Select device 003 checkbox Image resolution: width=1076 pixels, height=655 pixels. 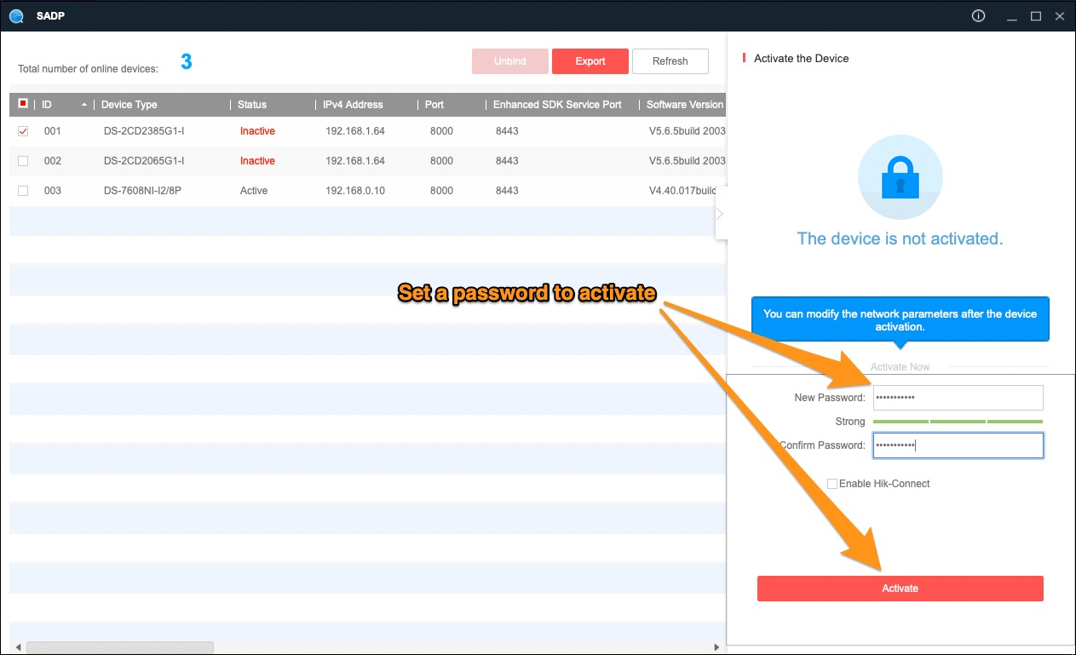click(23, 191)
